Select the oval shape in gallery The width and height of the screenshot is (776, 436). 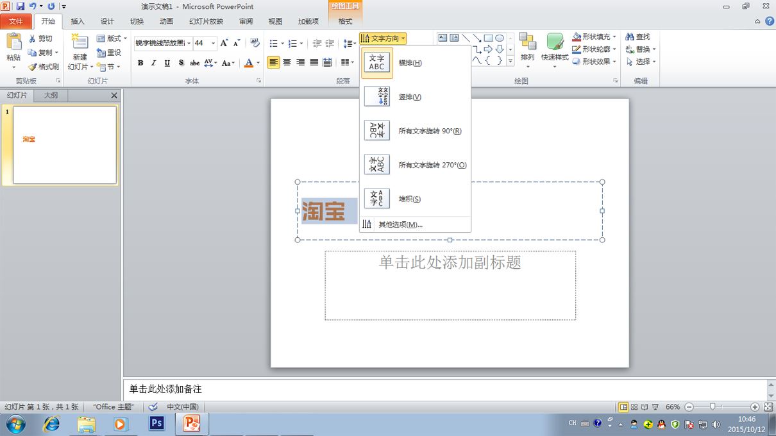click(499, 38)
